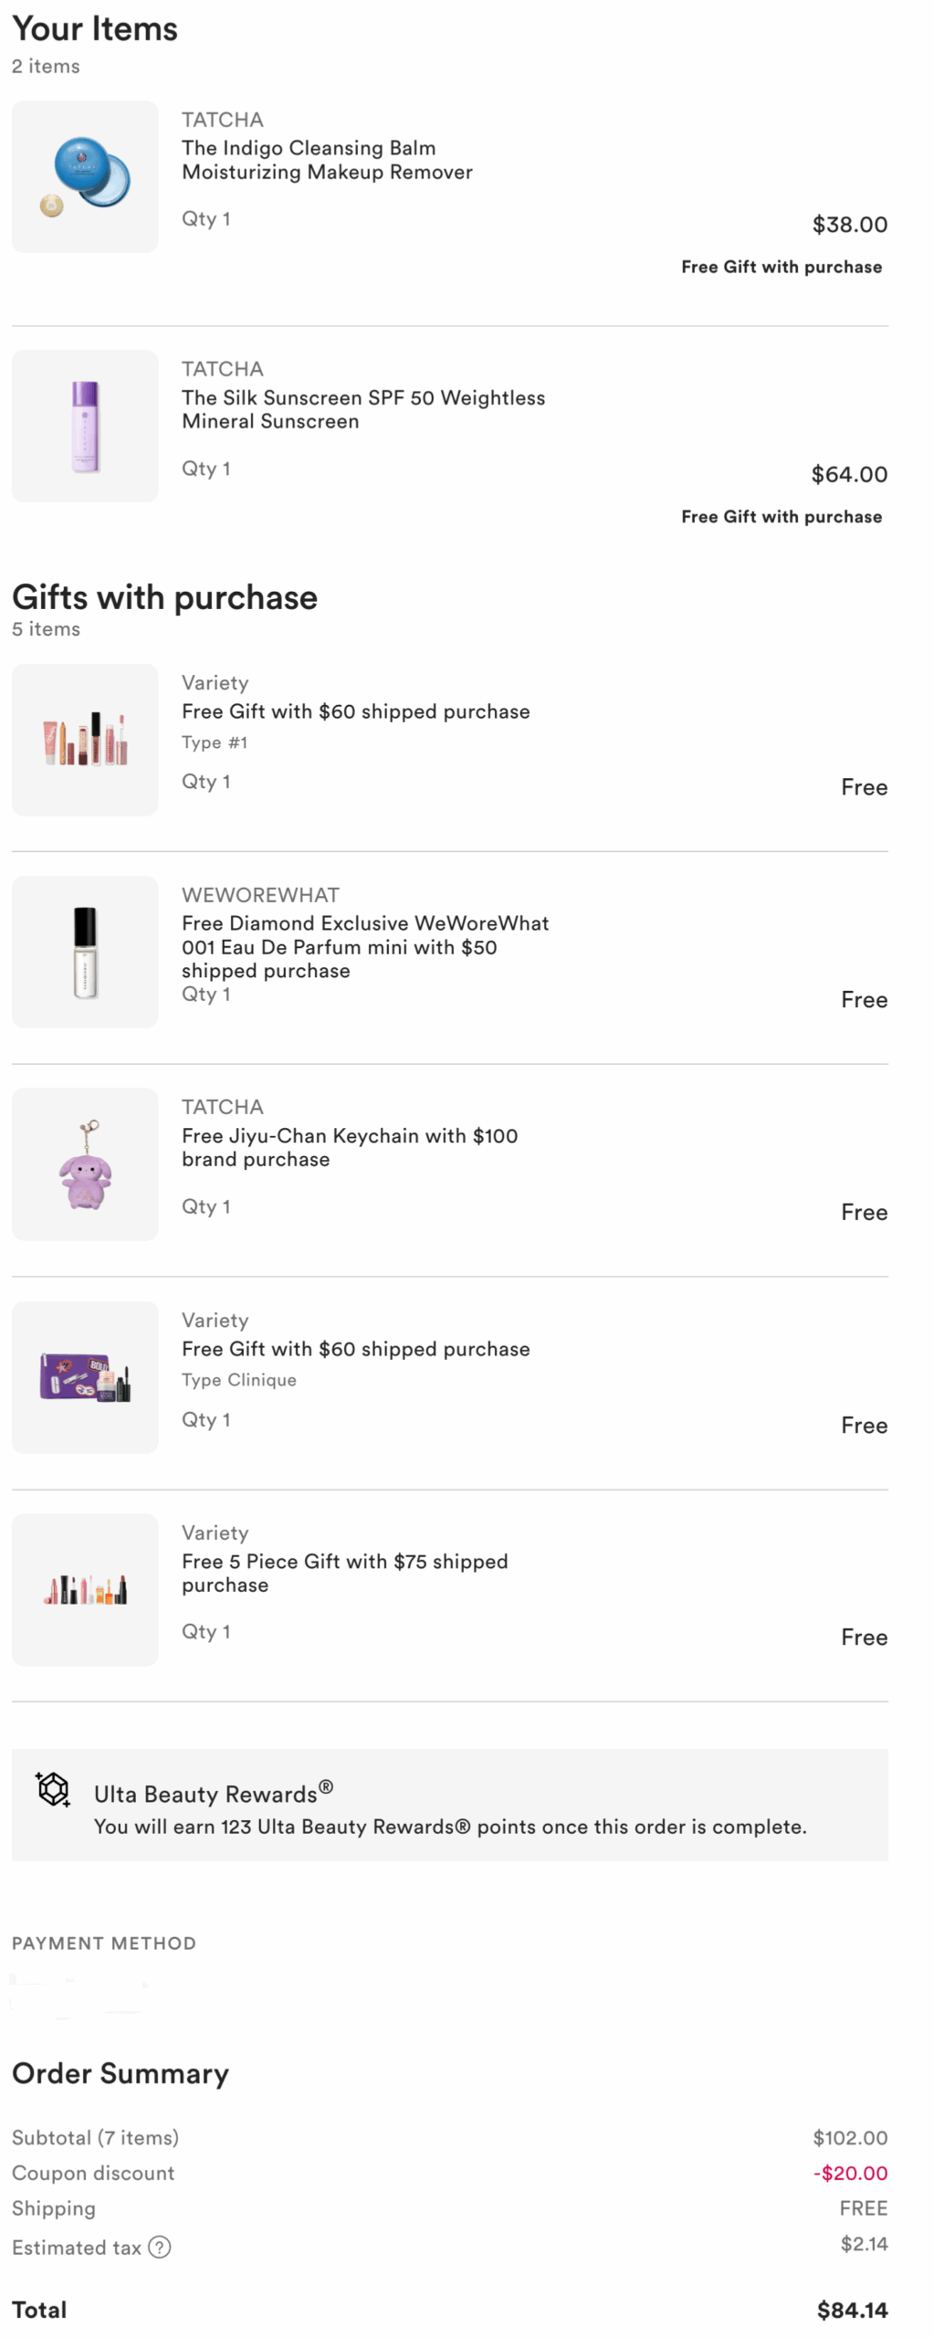Open the WeWoreWhat parfum mini image
Viewport: 934px width, 2338px height.
[85, 952]
